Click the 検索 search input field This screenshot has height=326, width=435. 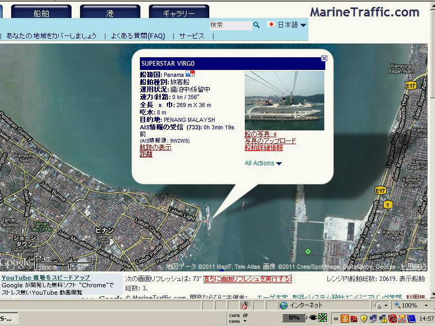[230, 25]
